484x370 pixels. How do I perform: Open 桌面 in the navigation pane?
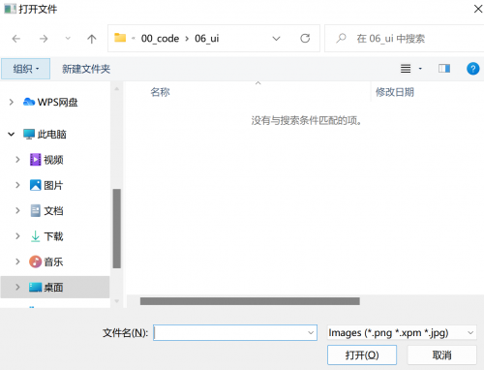(53, 288)
